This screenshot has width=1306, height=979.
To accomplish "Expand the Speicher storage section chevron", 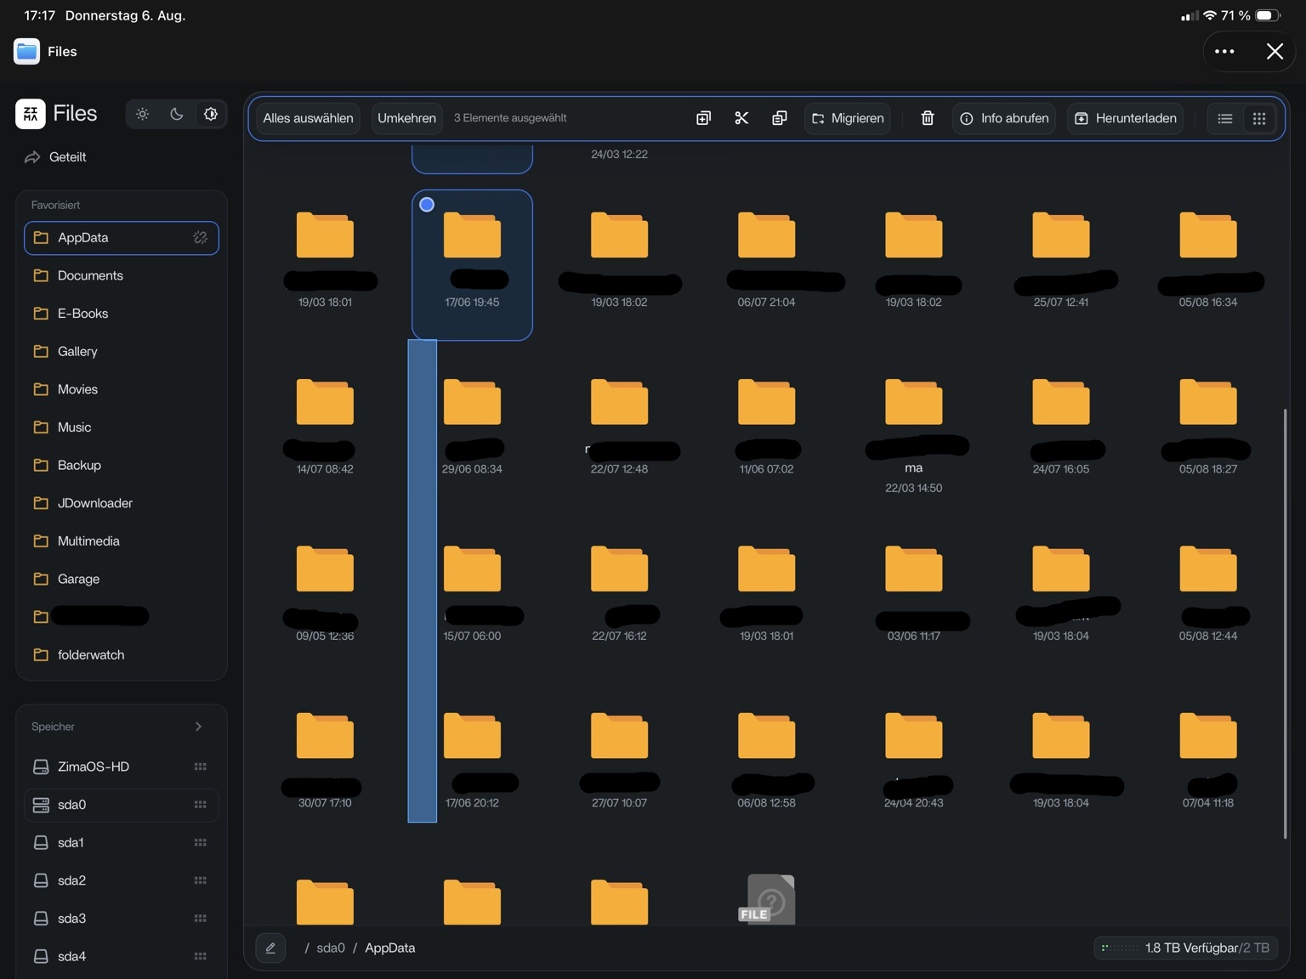I will point(198,727).
